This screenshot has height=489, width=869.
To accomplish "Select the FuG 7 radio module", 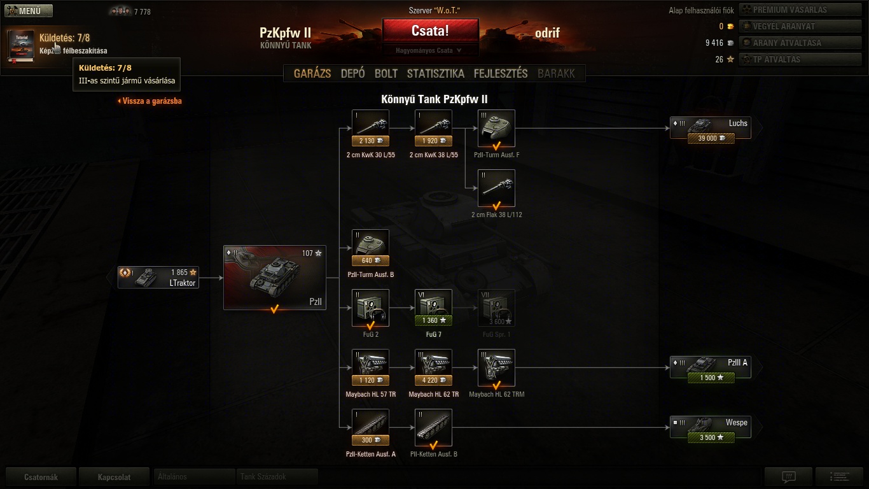I will pos(433,308).
